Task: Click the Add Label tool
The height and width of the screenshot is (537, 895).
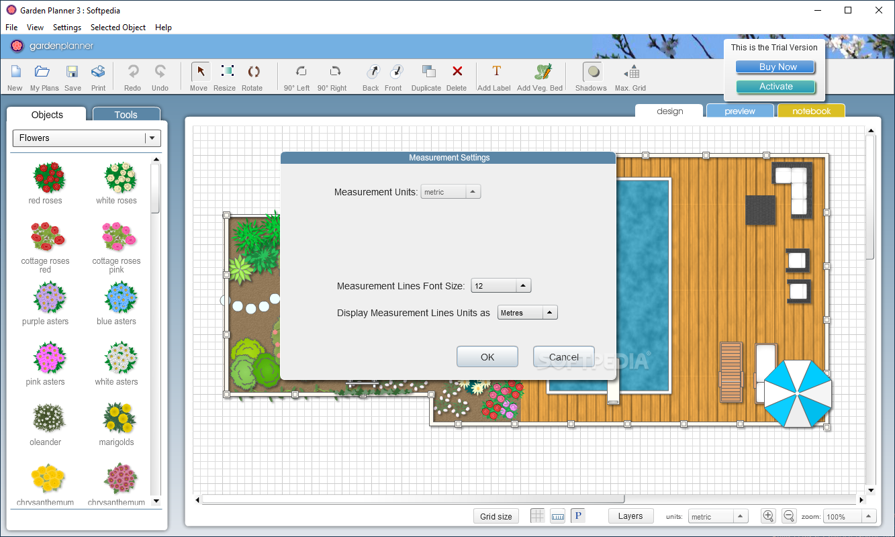Action: tap(496, 71)
